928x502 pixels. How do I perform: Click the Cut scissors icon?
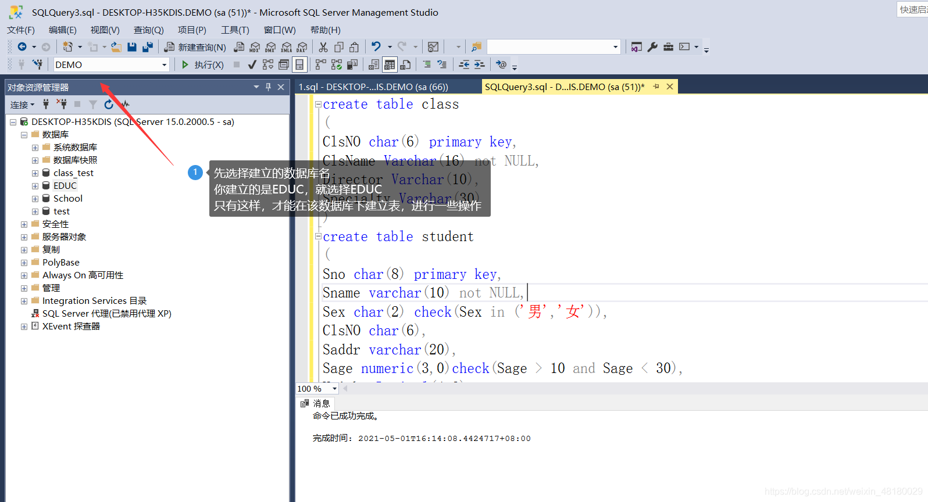[323, 47]
